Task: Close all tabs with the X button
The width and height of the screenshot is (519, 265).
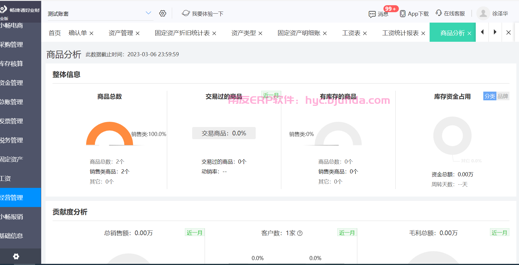Action: [x=509, y=32]
